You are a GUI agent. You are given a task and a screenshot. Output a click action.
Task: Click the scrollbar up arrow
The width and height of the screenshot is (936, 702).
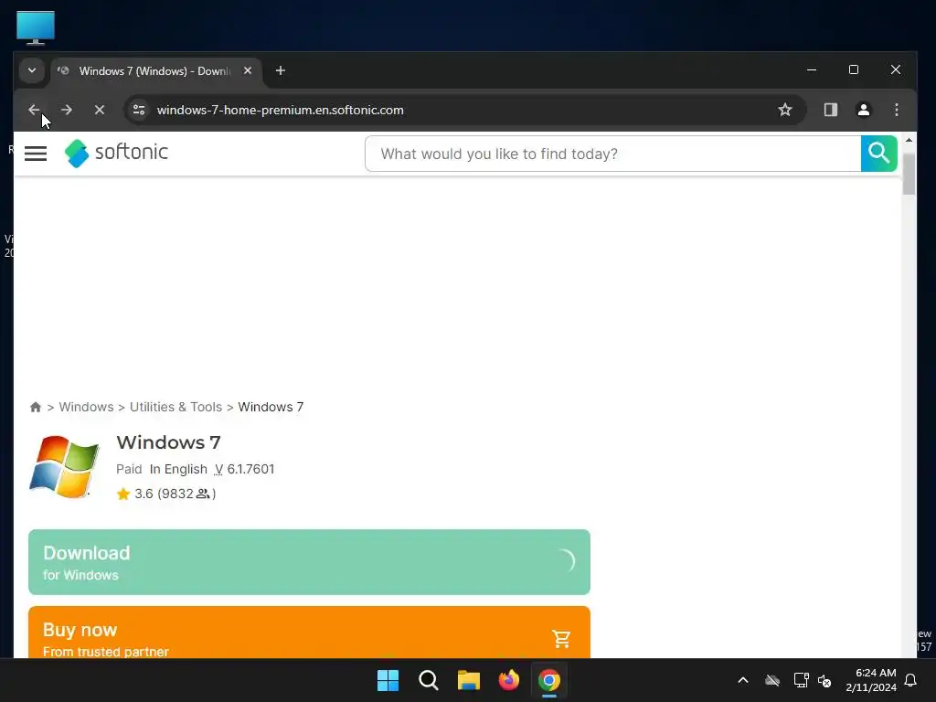[x=909, y=140]
